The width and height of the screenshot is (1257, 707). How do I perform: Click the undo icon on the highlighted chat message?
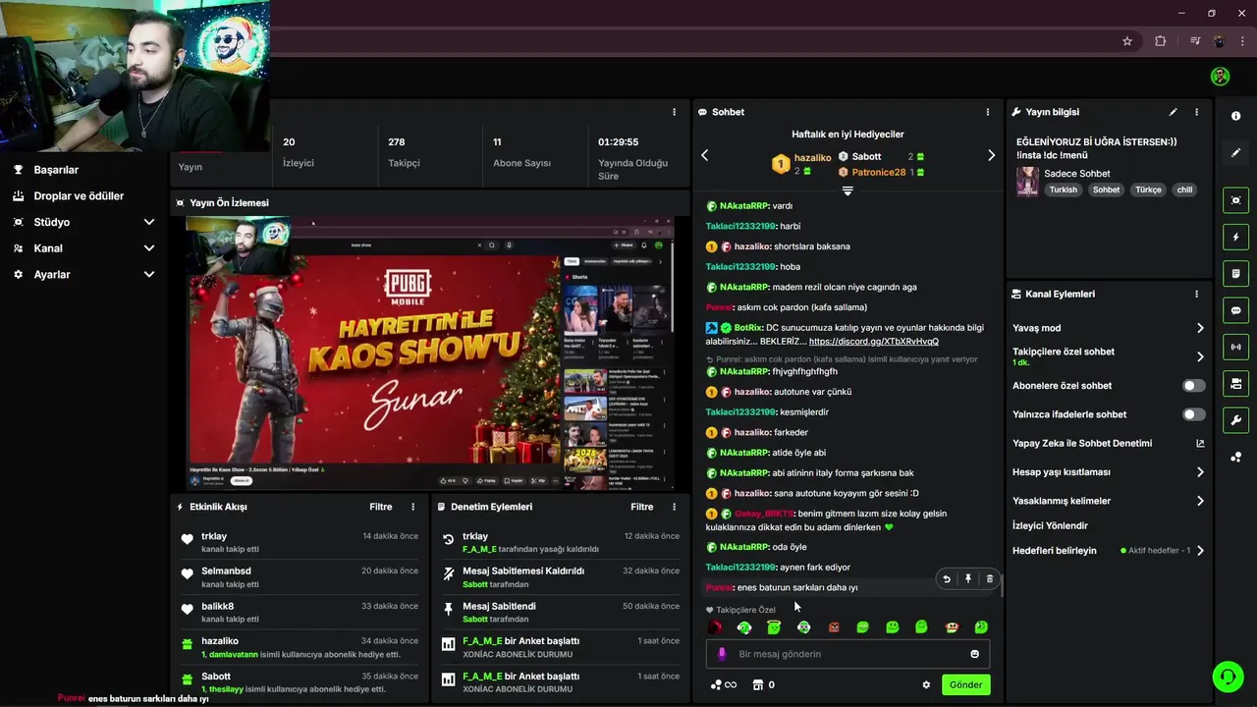947,579
